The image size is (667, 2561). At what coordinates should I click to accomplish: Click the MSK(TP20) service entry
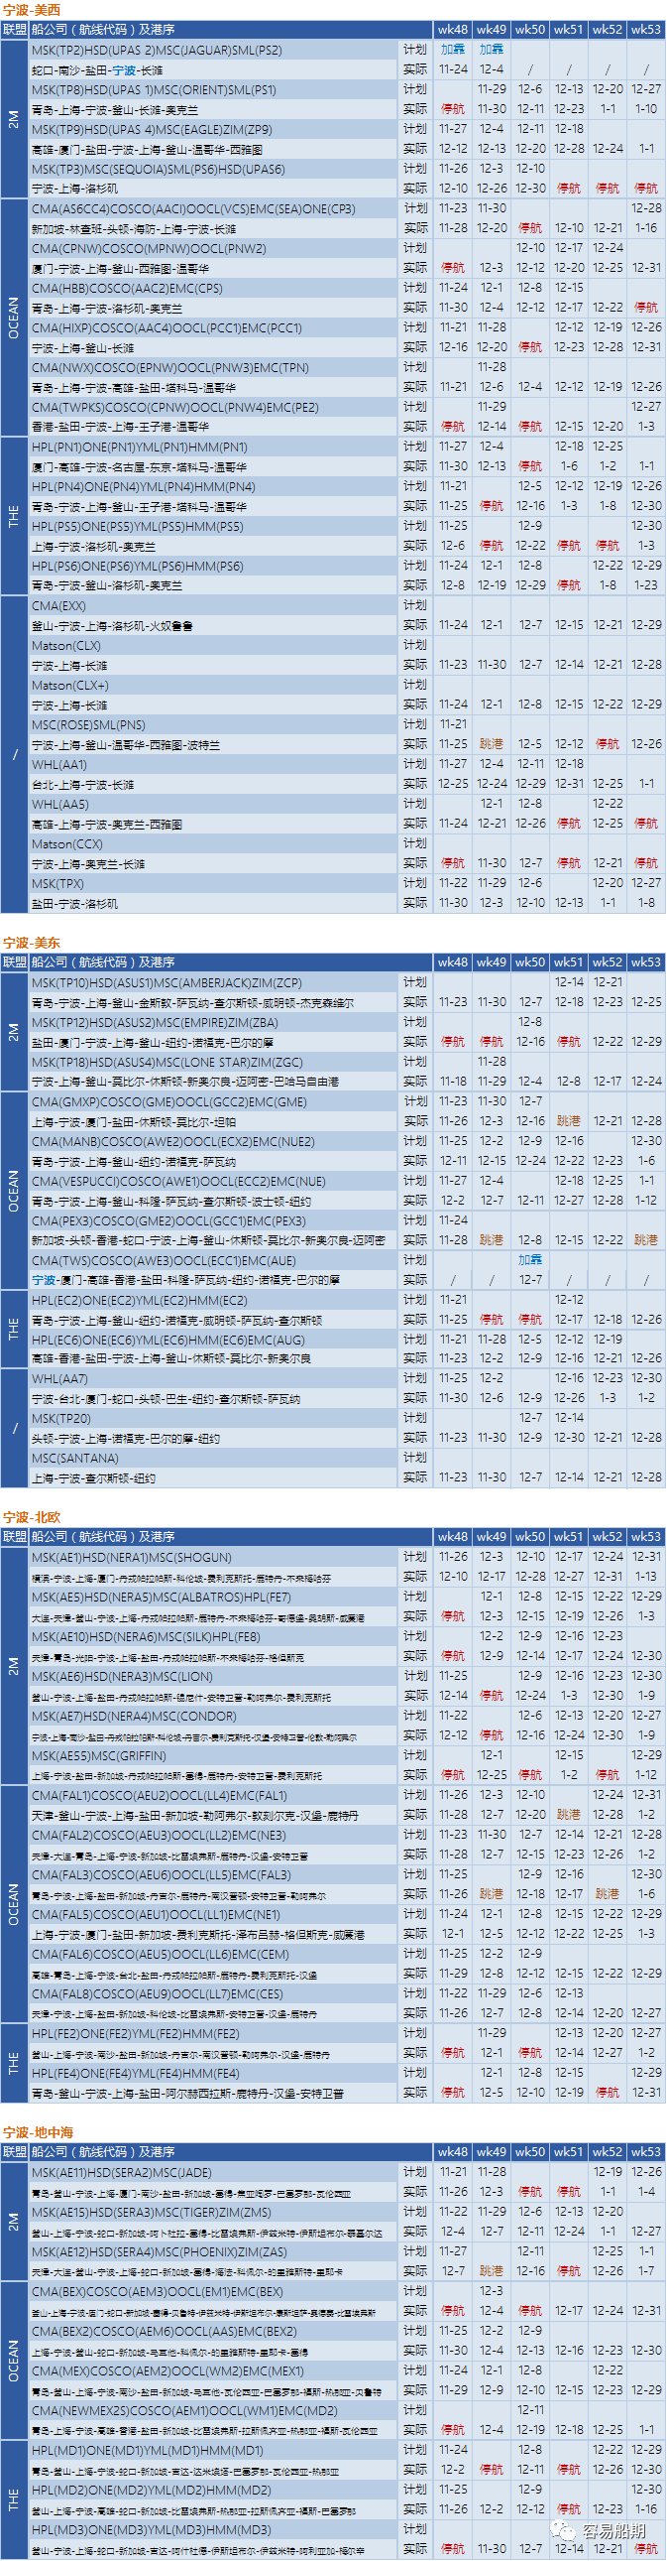(60, 1419)
